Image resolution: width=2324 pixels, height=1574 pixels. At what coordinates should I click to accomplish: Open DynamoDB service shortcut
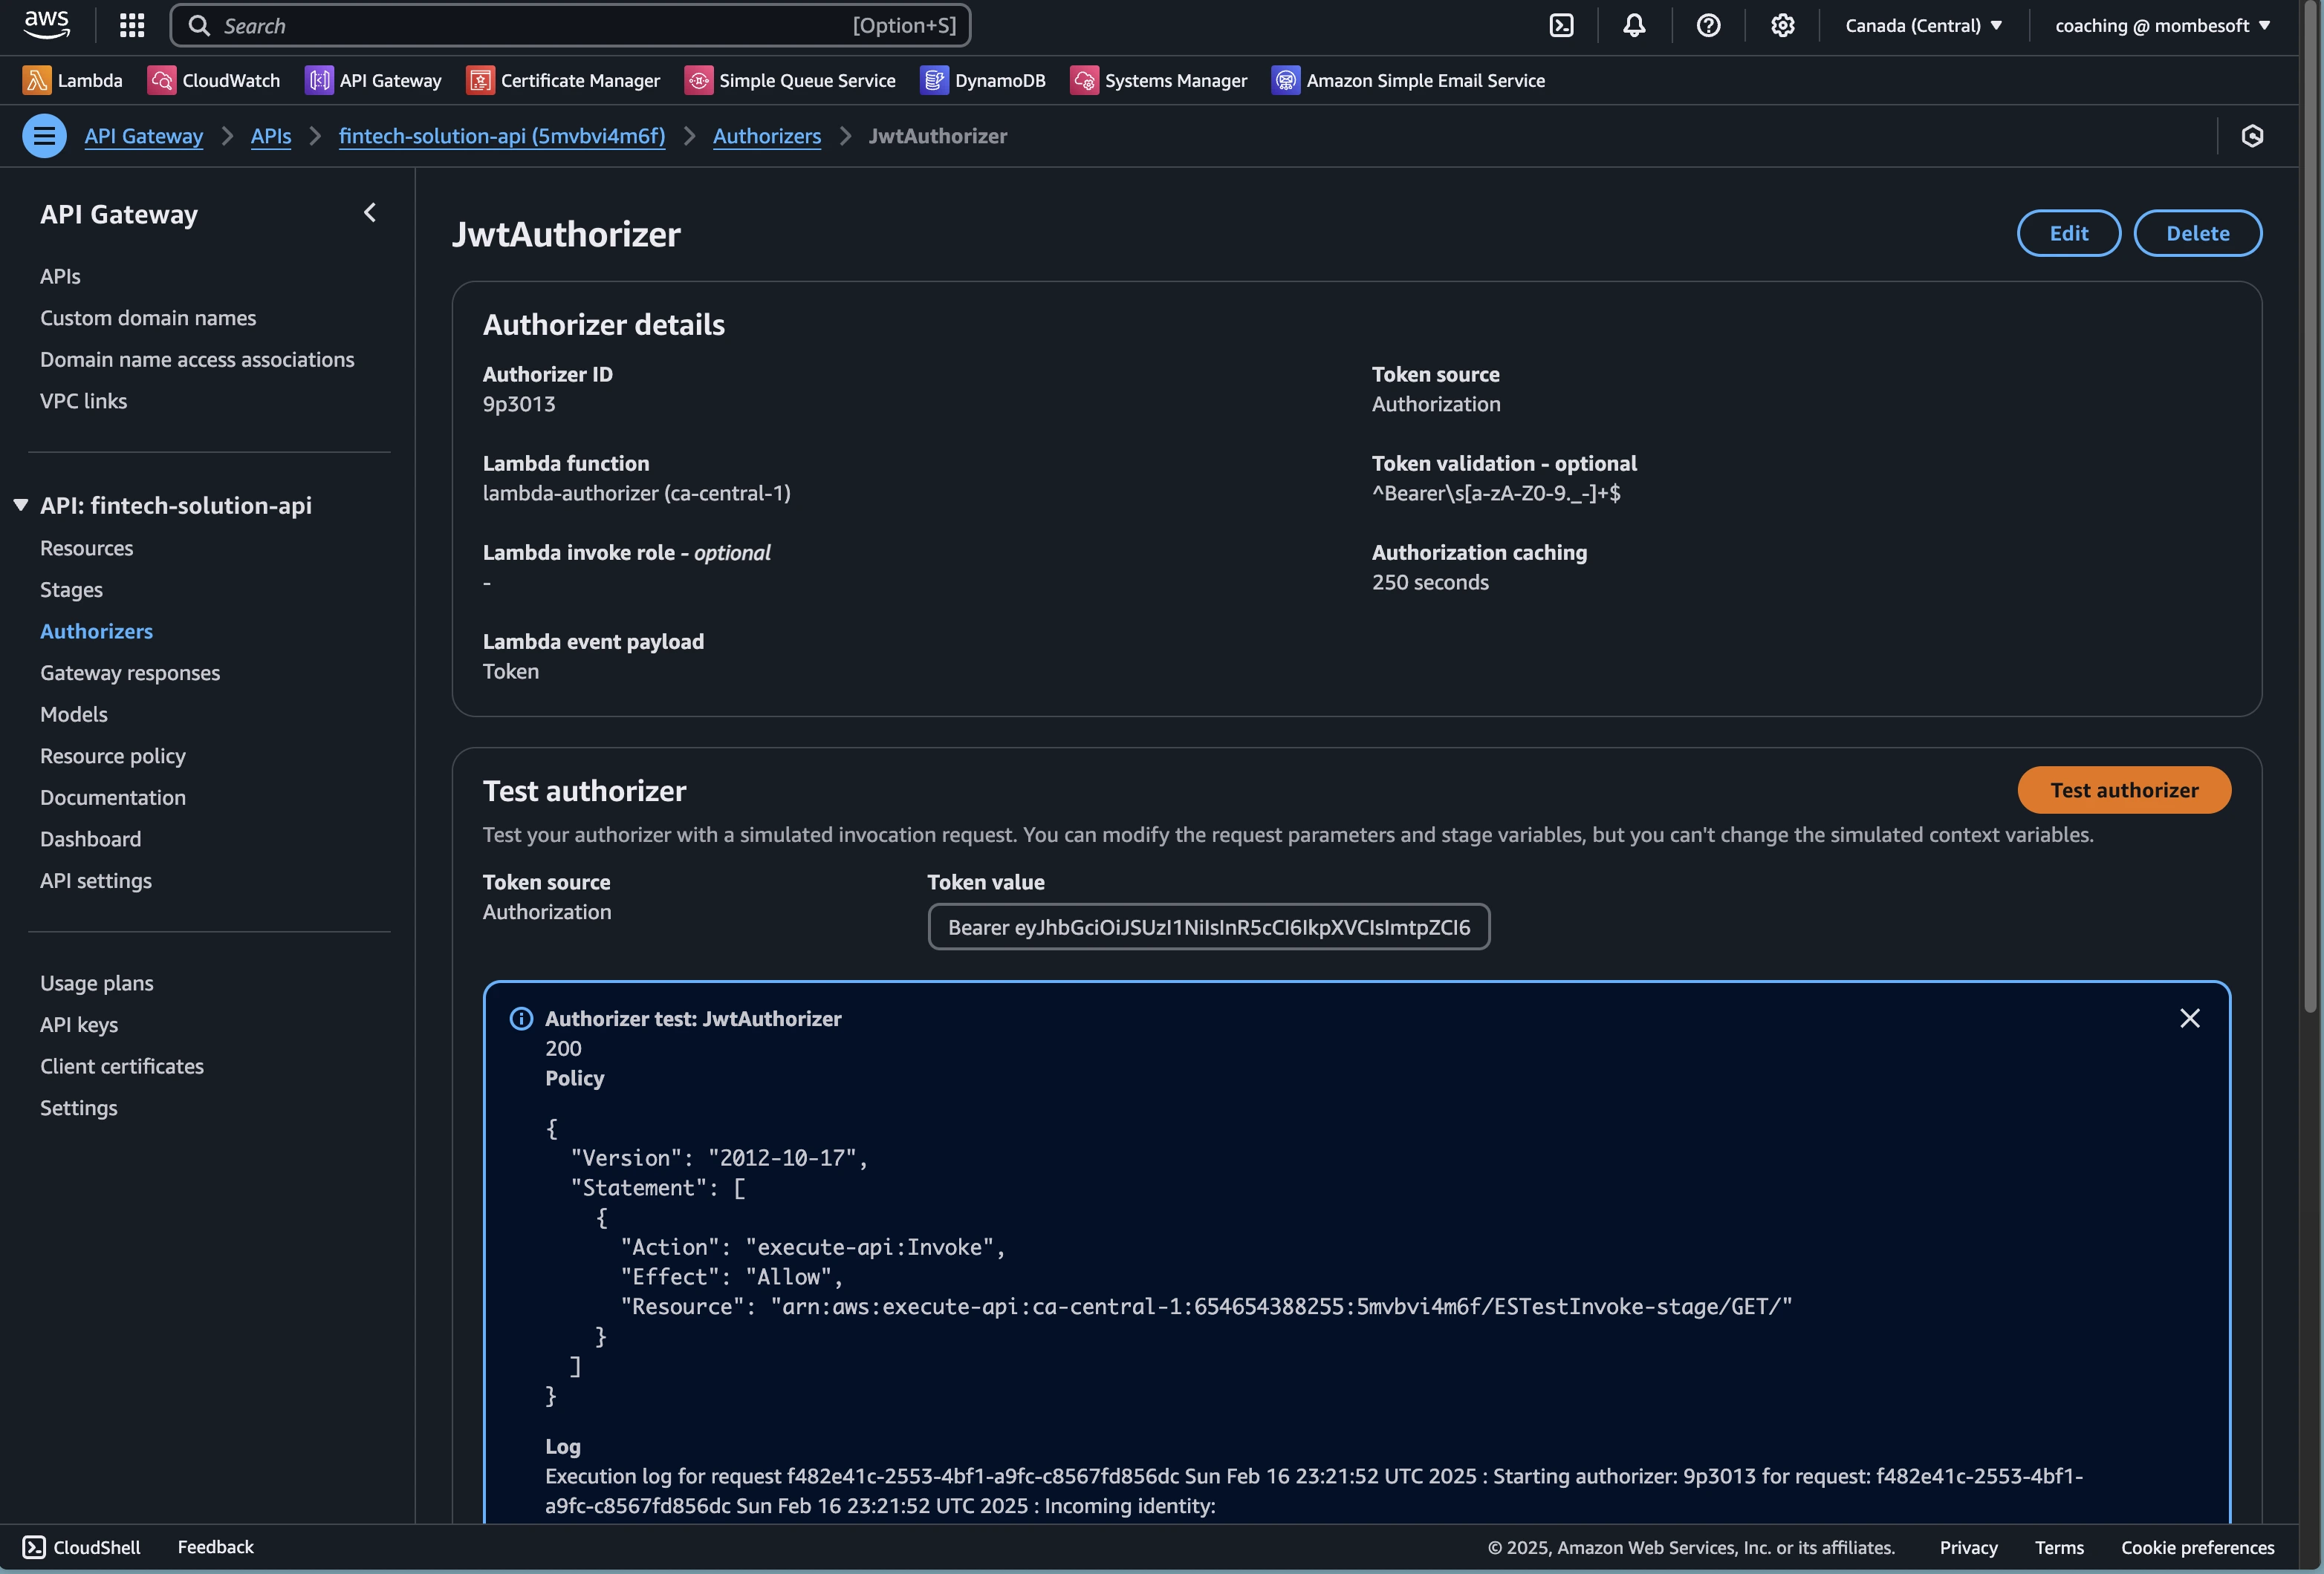[x=982, y=80]
